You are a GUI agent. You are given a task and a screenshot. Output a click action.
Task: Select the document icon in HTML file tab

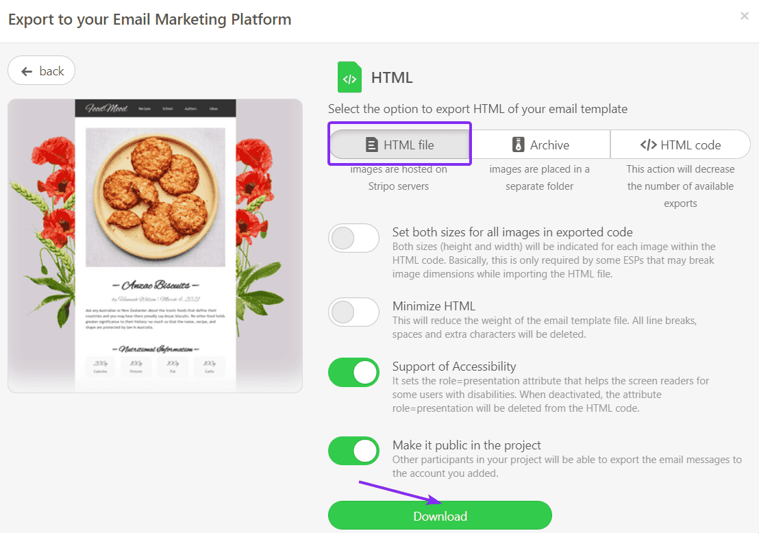372,144
